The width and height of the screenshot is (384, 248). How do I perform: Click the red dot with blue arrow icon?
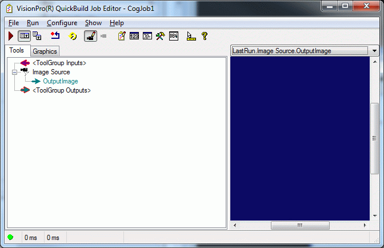[x=55, y=36]
